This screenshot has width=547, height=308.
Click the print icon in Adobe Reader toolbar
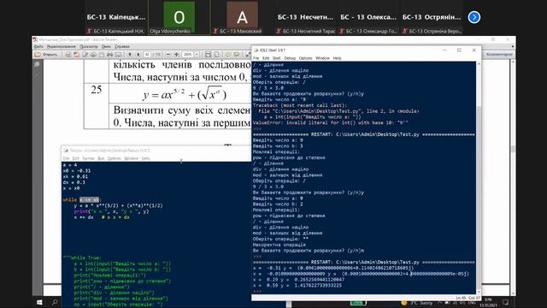[110, 55]
